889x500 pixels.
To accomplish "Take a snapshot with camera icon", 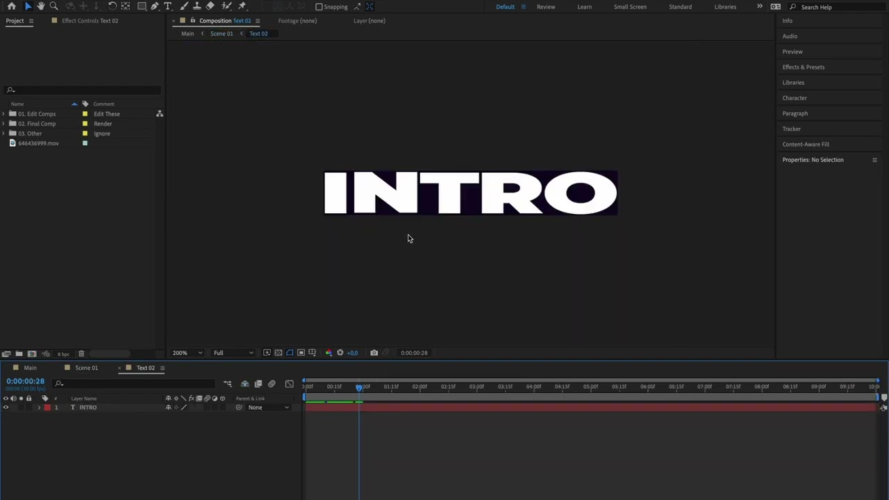I will 374,353.
